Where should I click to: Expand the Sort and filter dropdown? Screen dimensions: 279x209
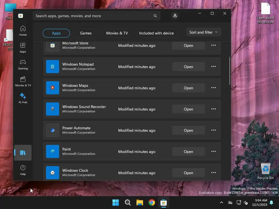[204, 32]
